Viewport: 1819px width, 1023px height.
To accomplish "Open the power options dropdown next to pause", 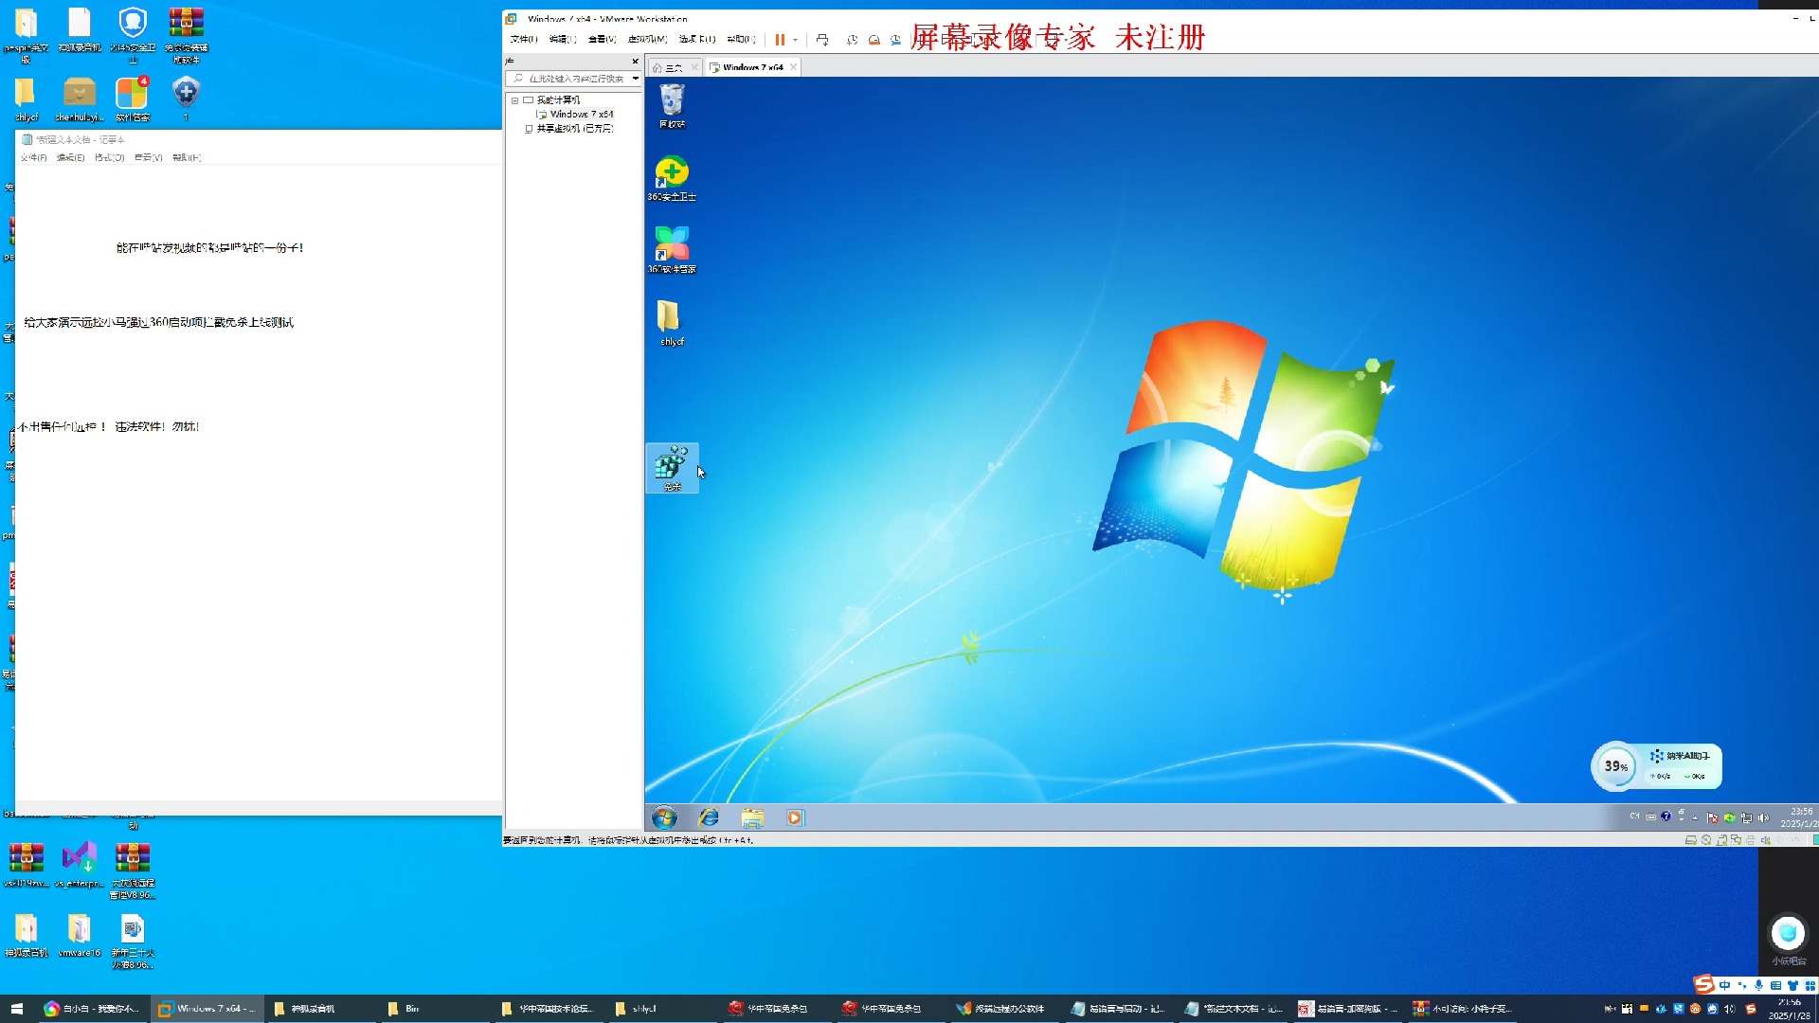I will click(x=795, y=40).
